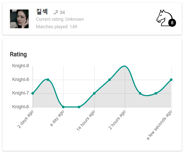This screenshot has width=183, height=153.
Task: Select the a day ago x-axis label
Action: tap(57, 118)
